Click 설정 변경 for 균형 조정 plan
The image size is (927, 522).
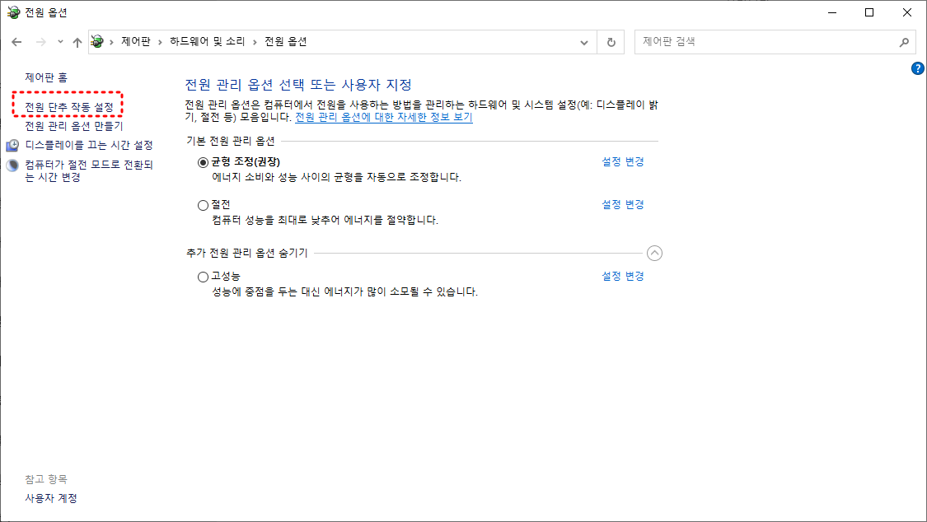pos(623,161)
